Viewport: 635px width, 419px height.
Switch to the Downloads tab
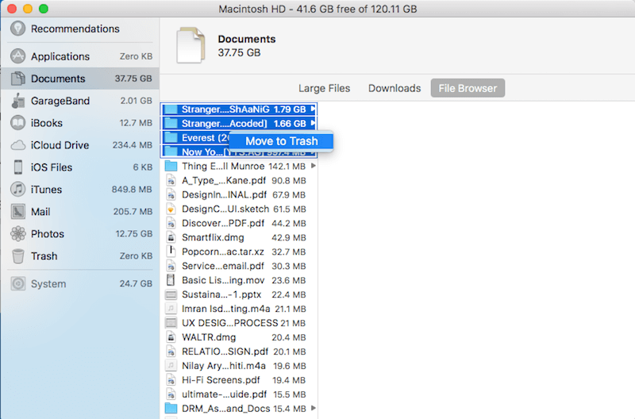coord(394,88)
